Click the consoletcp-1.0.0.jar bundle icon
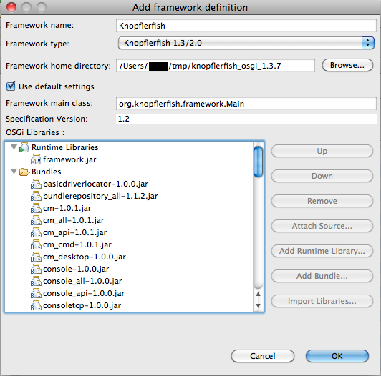Screen dimensions: 381x376 point(36,305)
